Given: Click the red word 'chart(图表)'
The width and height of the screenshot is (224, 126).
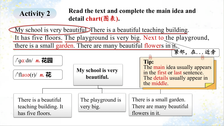Looking at the screenshot, I should [x=102, y=19].
